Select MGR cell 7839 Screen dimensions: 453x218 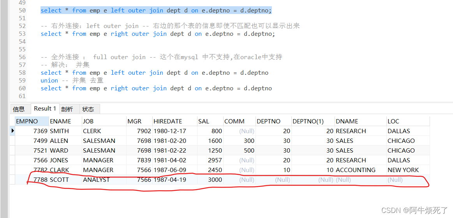[139, 160]
